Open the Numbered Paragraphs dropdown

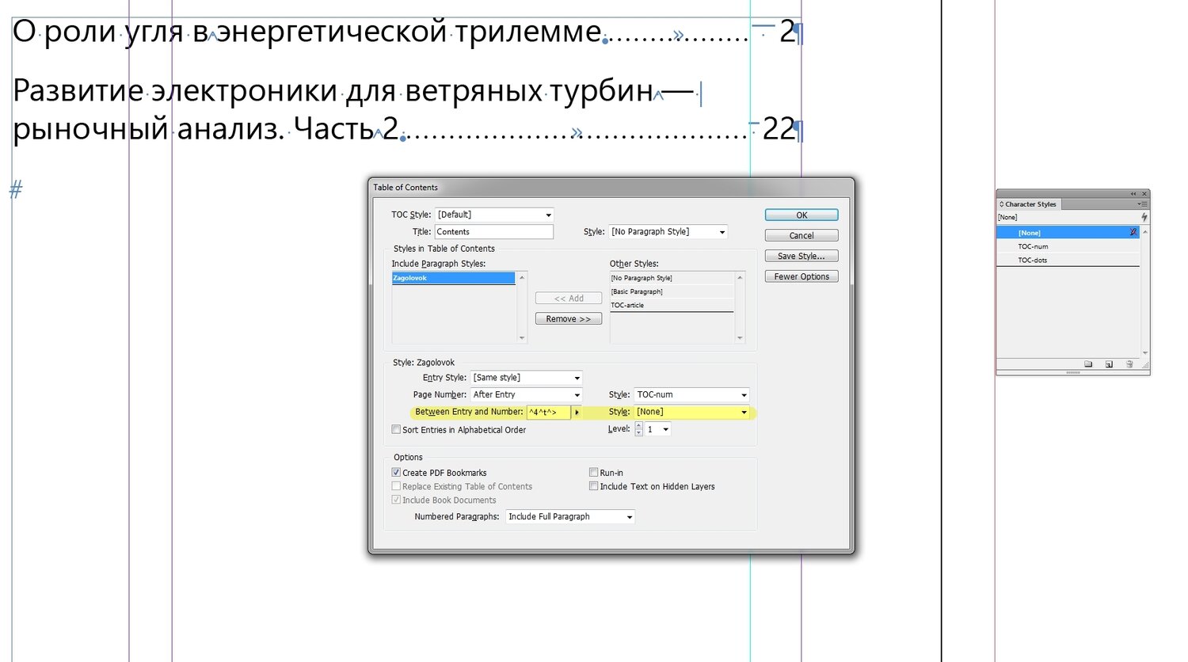[570, 516]
